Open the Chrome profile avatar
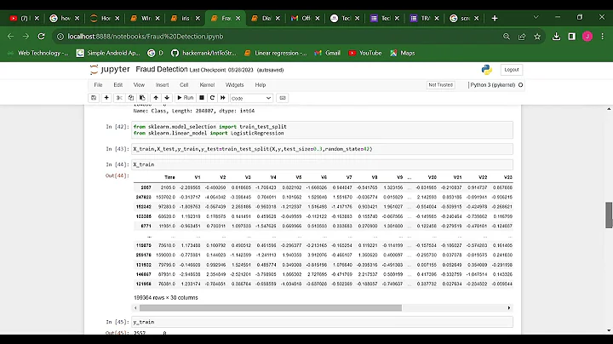Screen dimensions: 613x344 (x=587, y=37)
